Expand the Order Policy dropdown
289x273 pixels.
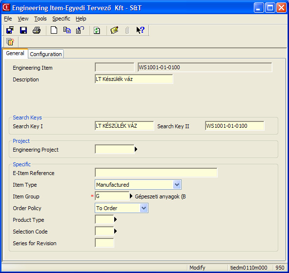[144, 208]
